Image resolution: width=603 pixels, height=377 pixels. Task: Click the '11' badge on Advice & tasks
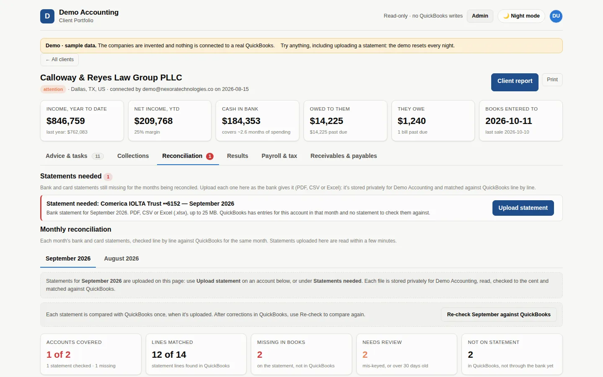[98, 156]
